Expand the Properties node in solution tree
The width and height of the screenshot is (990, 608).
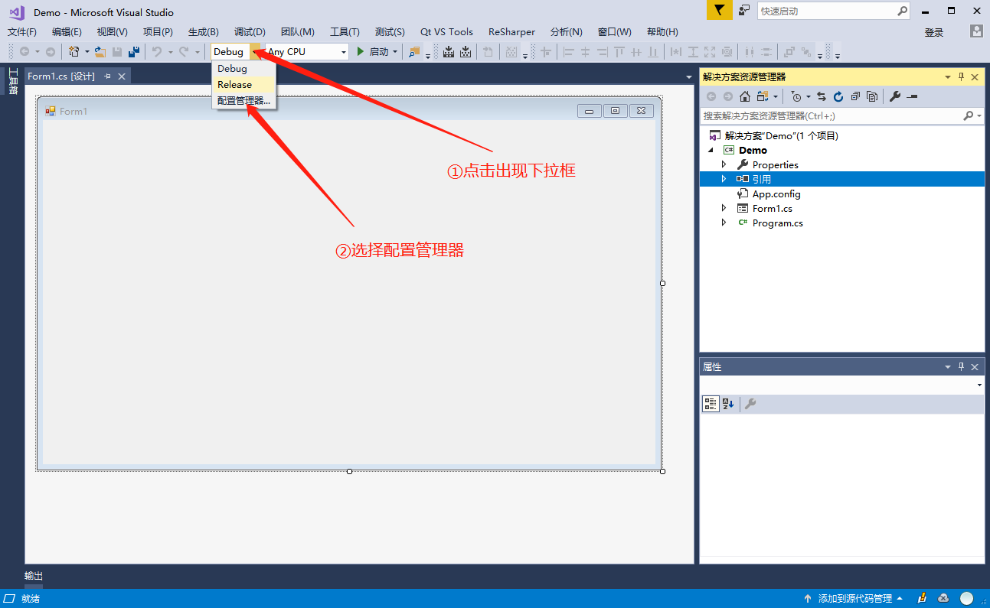[724, 164]
